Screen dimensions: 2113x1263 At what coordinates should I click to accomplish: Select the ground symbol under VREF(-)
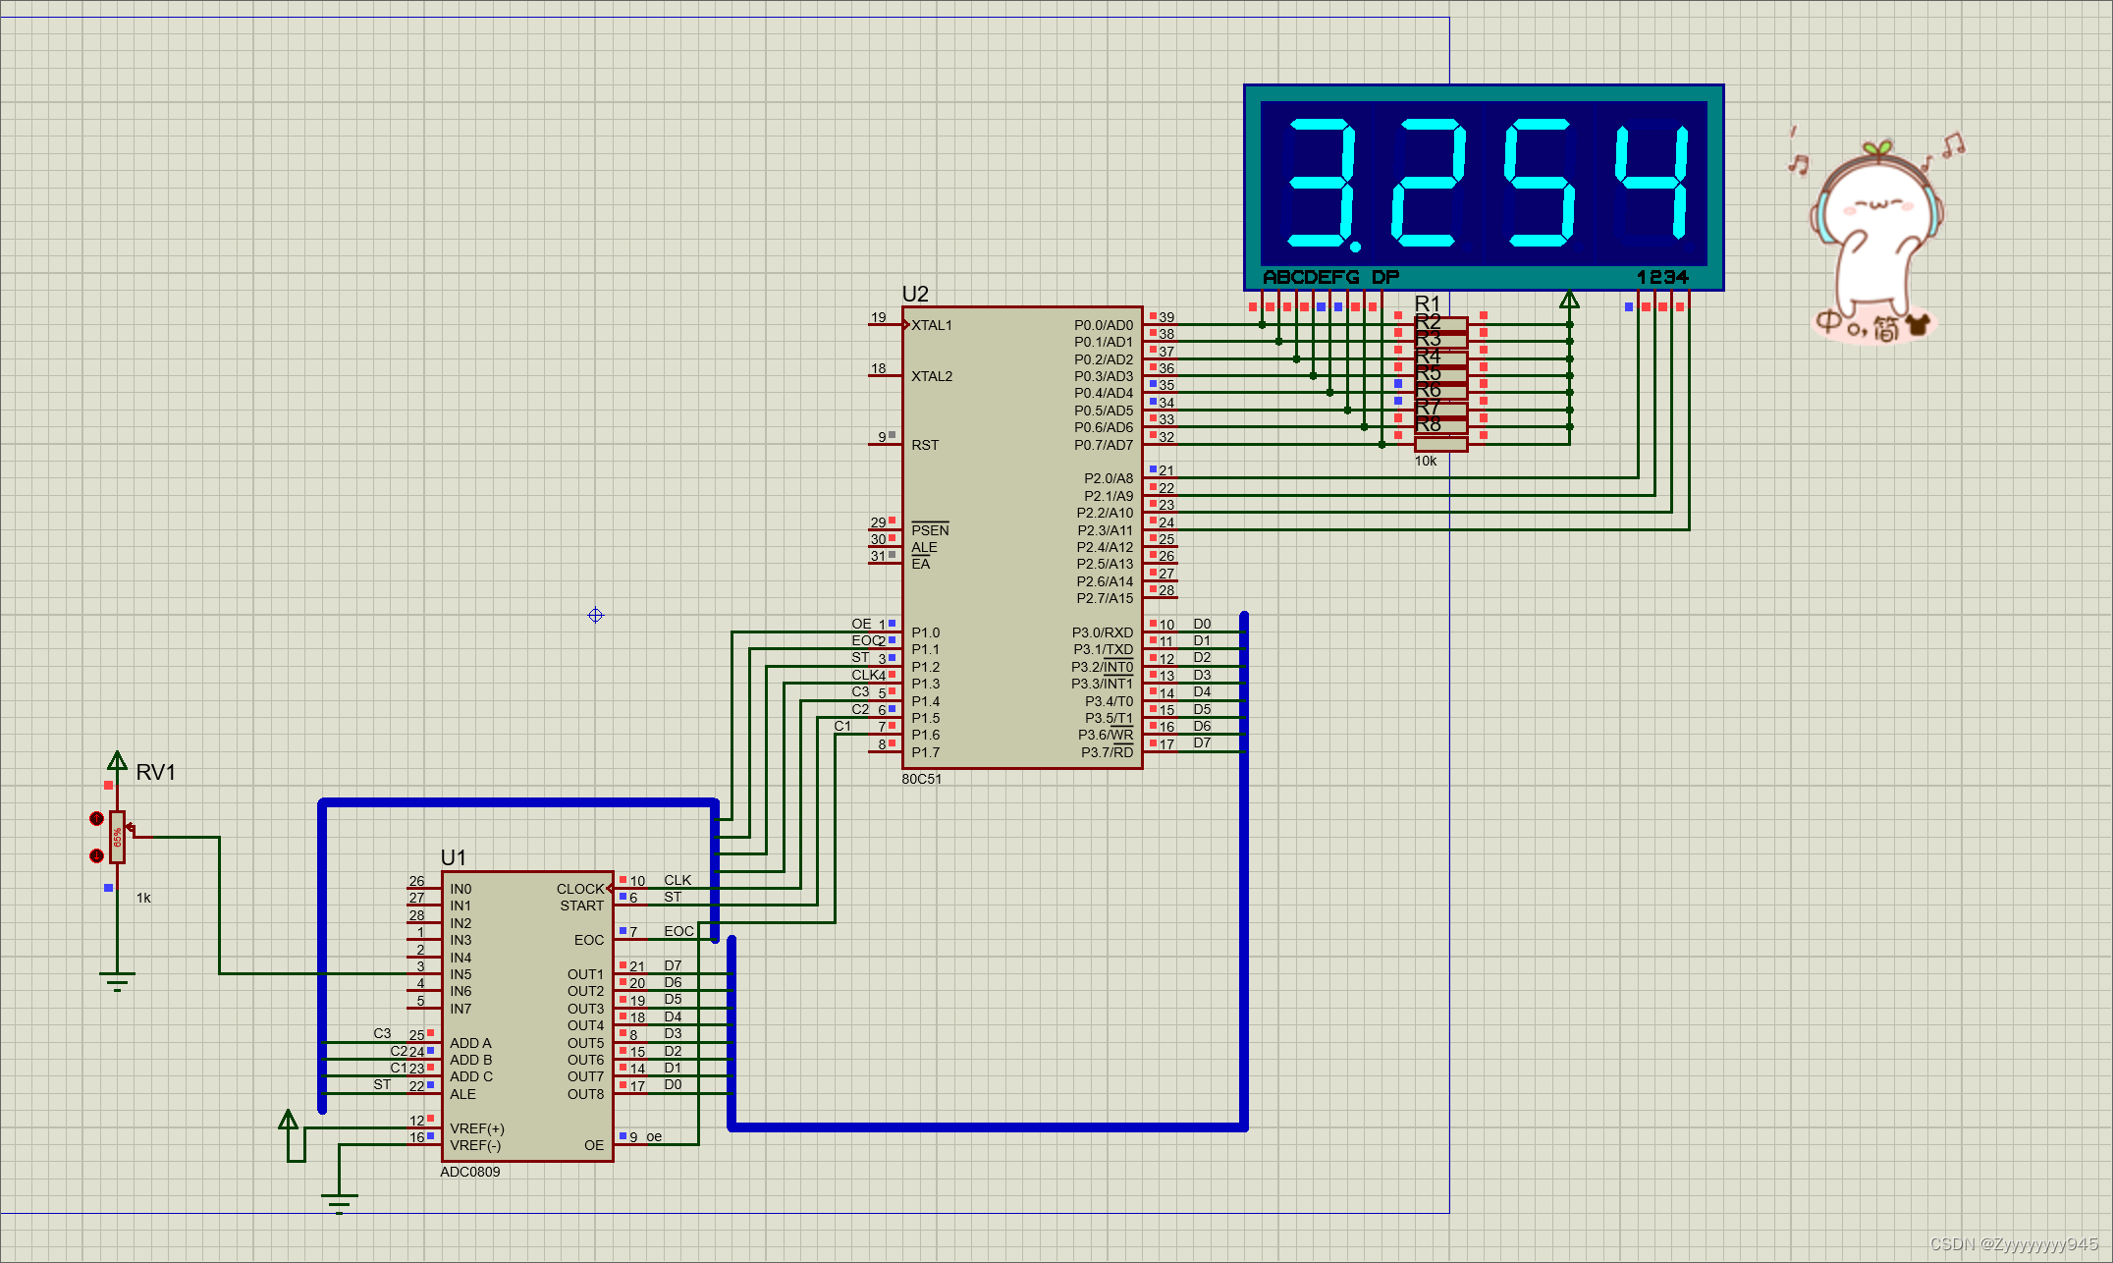point(339,1201)
